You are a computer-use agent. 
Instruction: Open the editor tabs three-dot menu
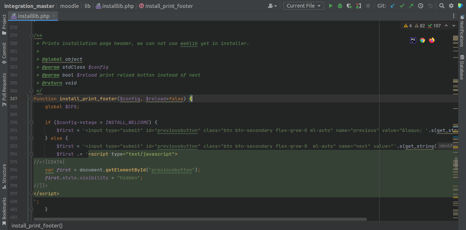pyautogui.click(x=454, y=16)
